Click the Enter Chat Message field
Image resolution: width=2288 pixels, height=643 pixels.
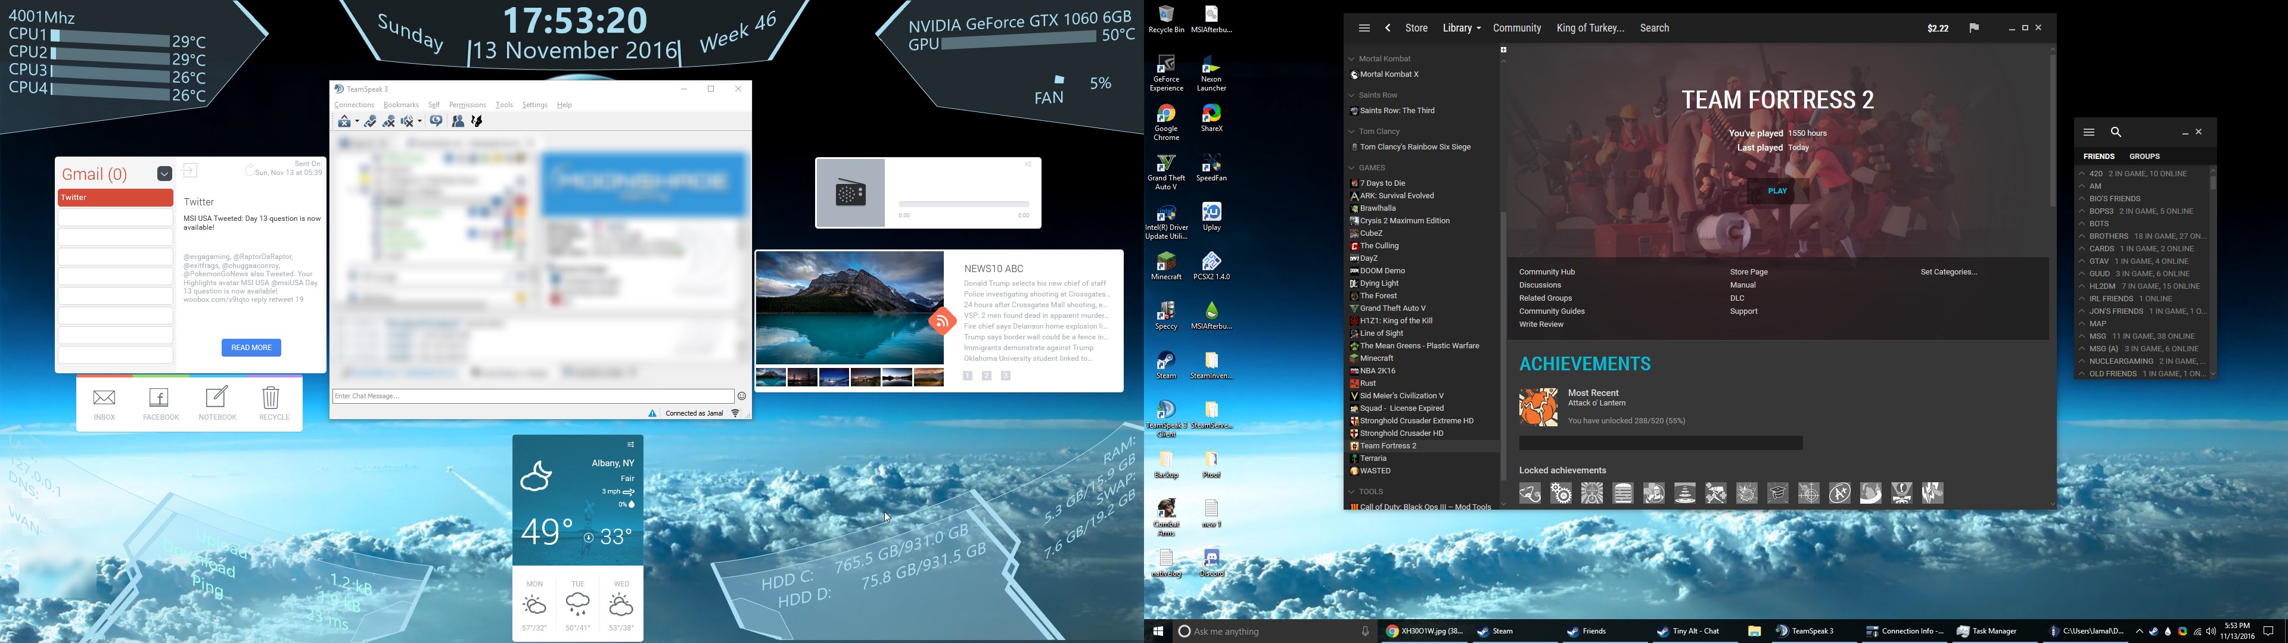tap(533, 396)
